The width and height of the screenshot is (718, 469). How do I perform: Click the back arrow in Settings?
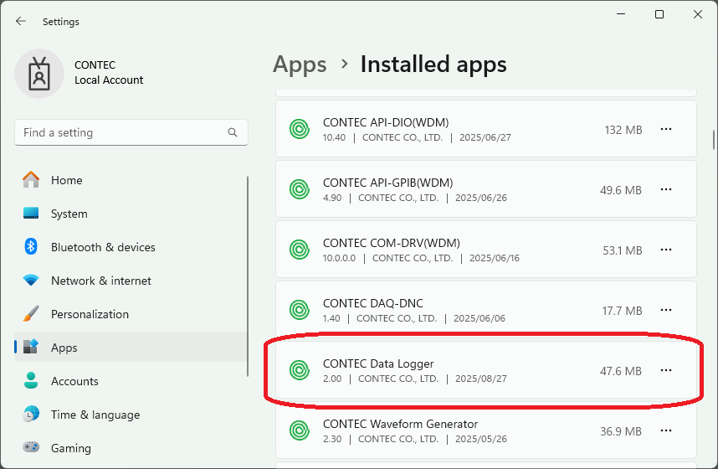[21, 22]
